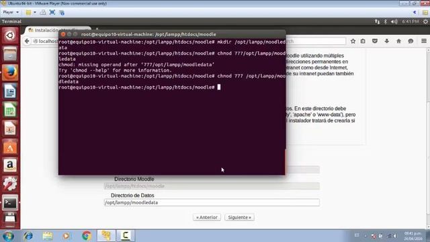Viewport: 430px width, 242px height.
Task: Open LibreOffice Calc in the launcher
Action: (x=10, y=110)
